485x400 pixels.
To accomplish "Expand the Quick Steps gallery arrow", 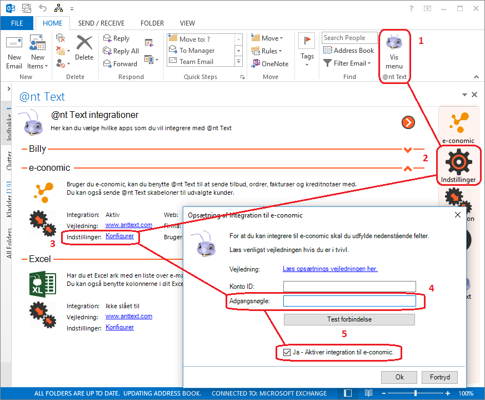I will pyautogui.click(x=238, y=61).
